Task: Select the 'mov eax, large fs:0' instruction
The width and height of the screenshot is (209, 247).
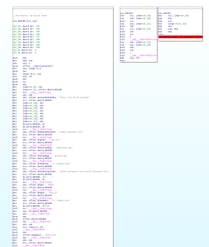Action: [x=27, y=69]
